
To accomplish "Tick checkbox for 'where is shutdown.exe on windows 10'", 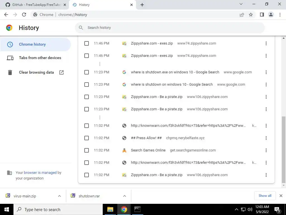I will 87,72.
